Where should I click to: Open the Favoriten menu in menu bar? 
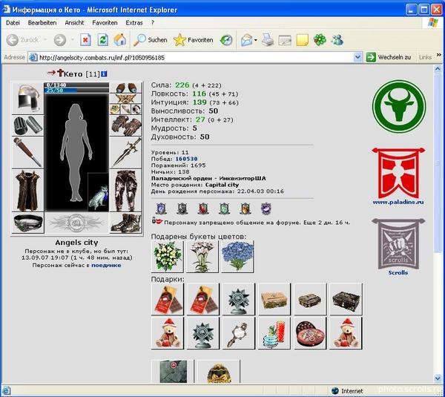tap(105, 23)
